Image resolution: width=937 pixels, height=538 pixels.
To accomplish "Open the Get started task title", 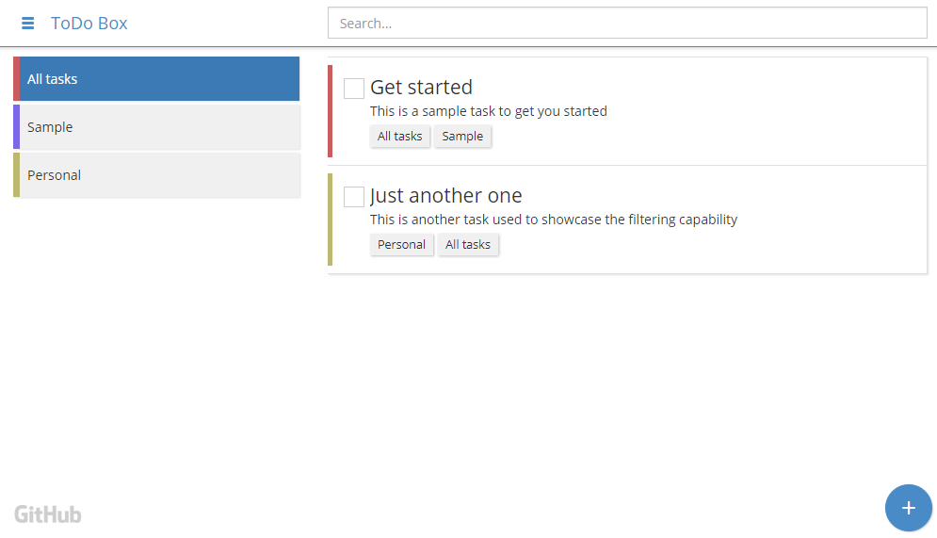I will 421,88.
